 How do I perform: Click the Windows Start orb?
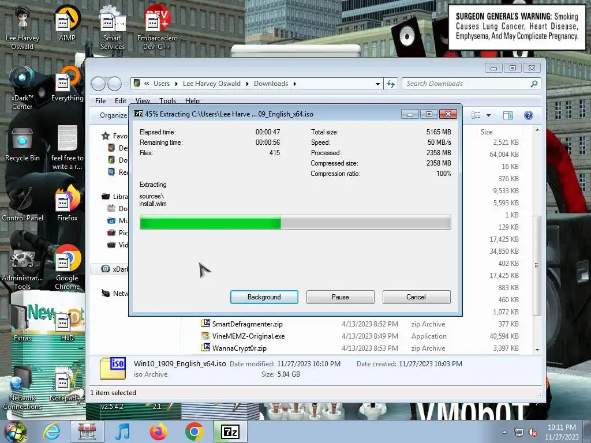click(x=15, y=431)
